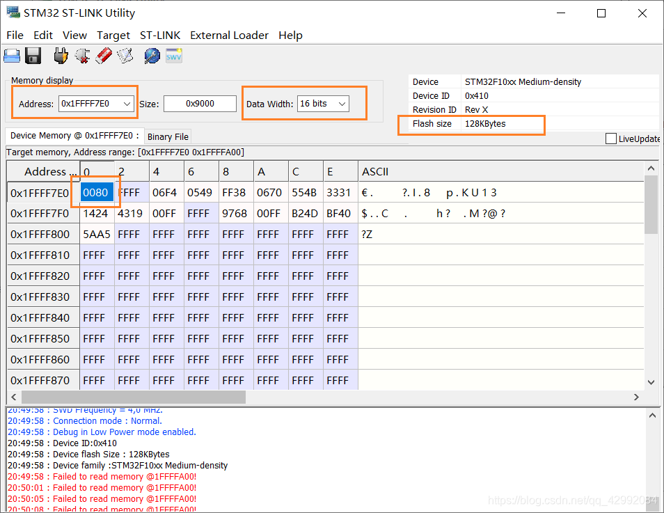Open the Edit menu

(43, 35)
